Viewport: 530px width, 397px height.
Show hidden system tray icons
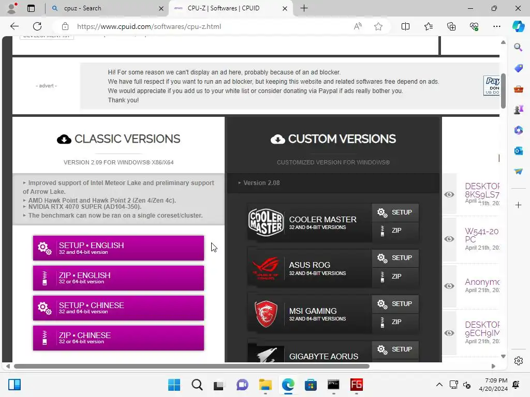(x=439, y=385)
